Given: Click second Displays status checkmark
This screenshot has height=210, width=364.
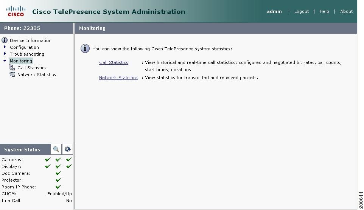Looking at the screenshot, I should [59, 166].
